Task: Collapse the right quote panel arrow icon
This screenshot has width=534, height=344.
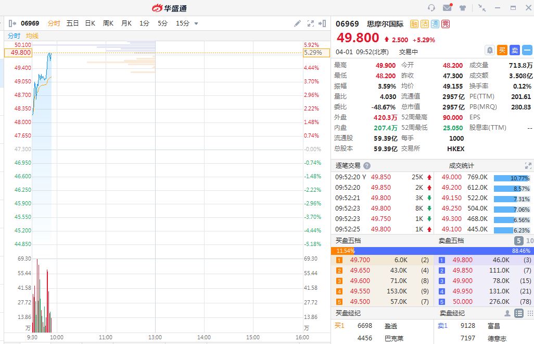Action: pos(323,23)
